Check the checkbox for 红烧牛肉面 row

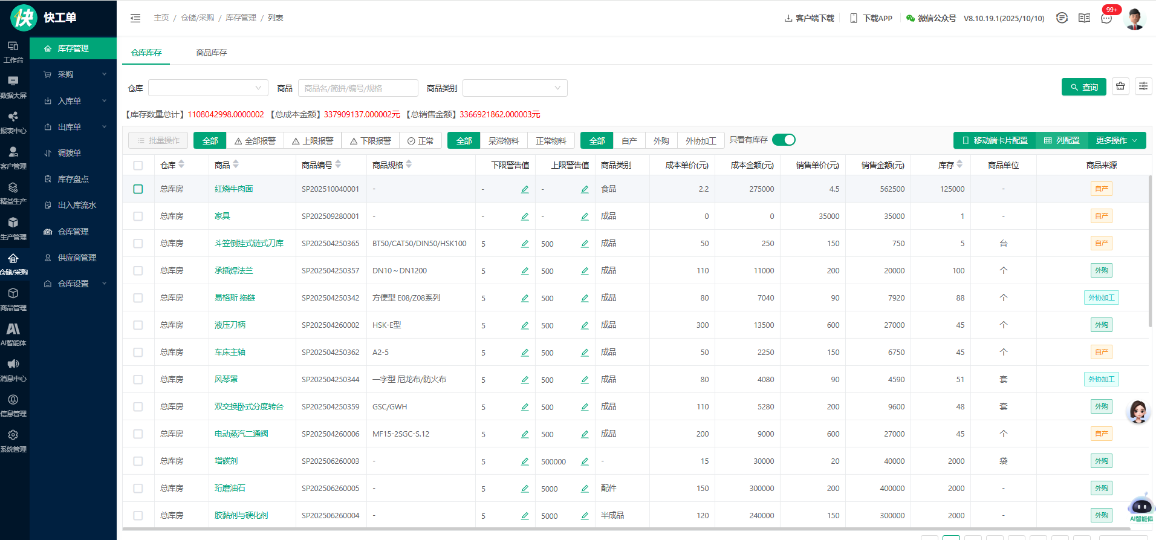(138, 189)
